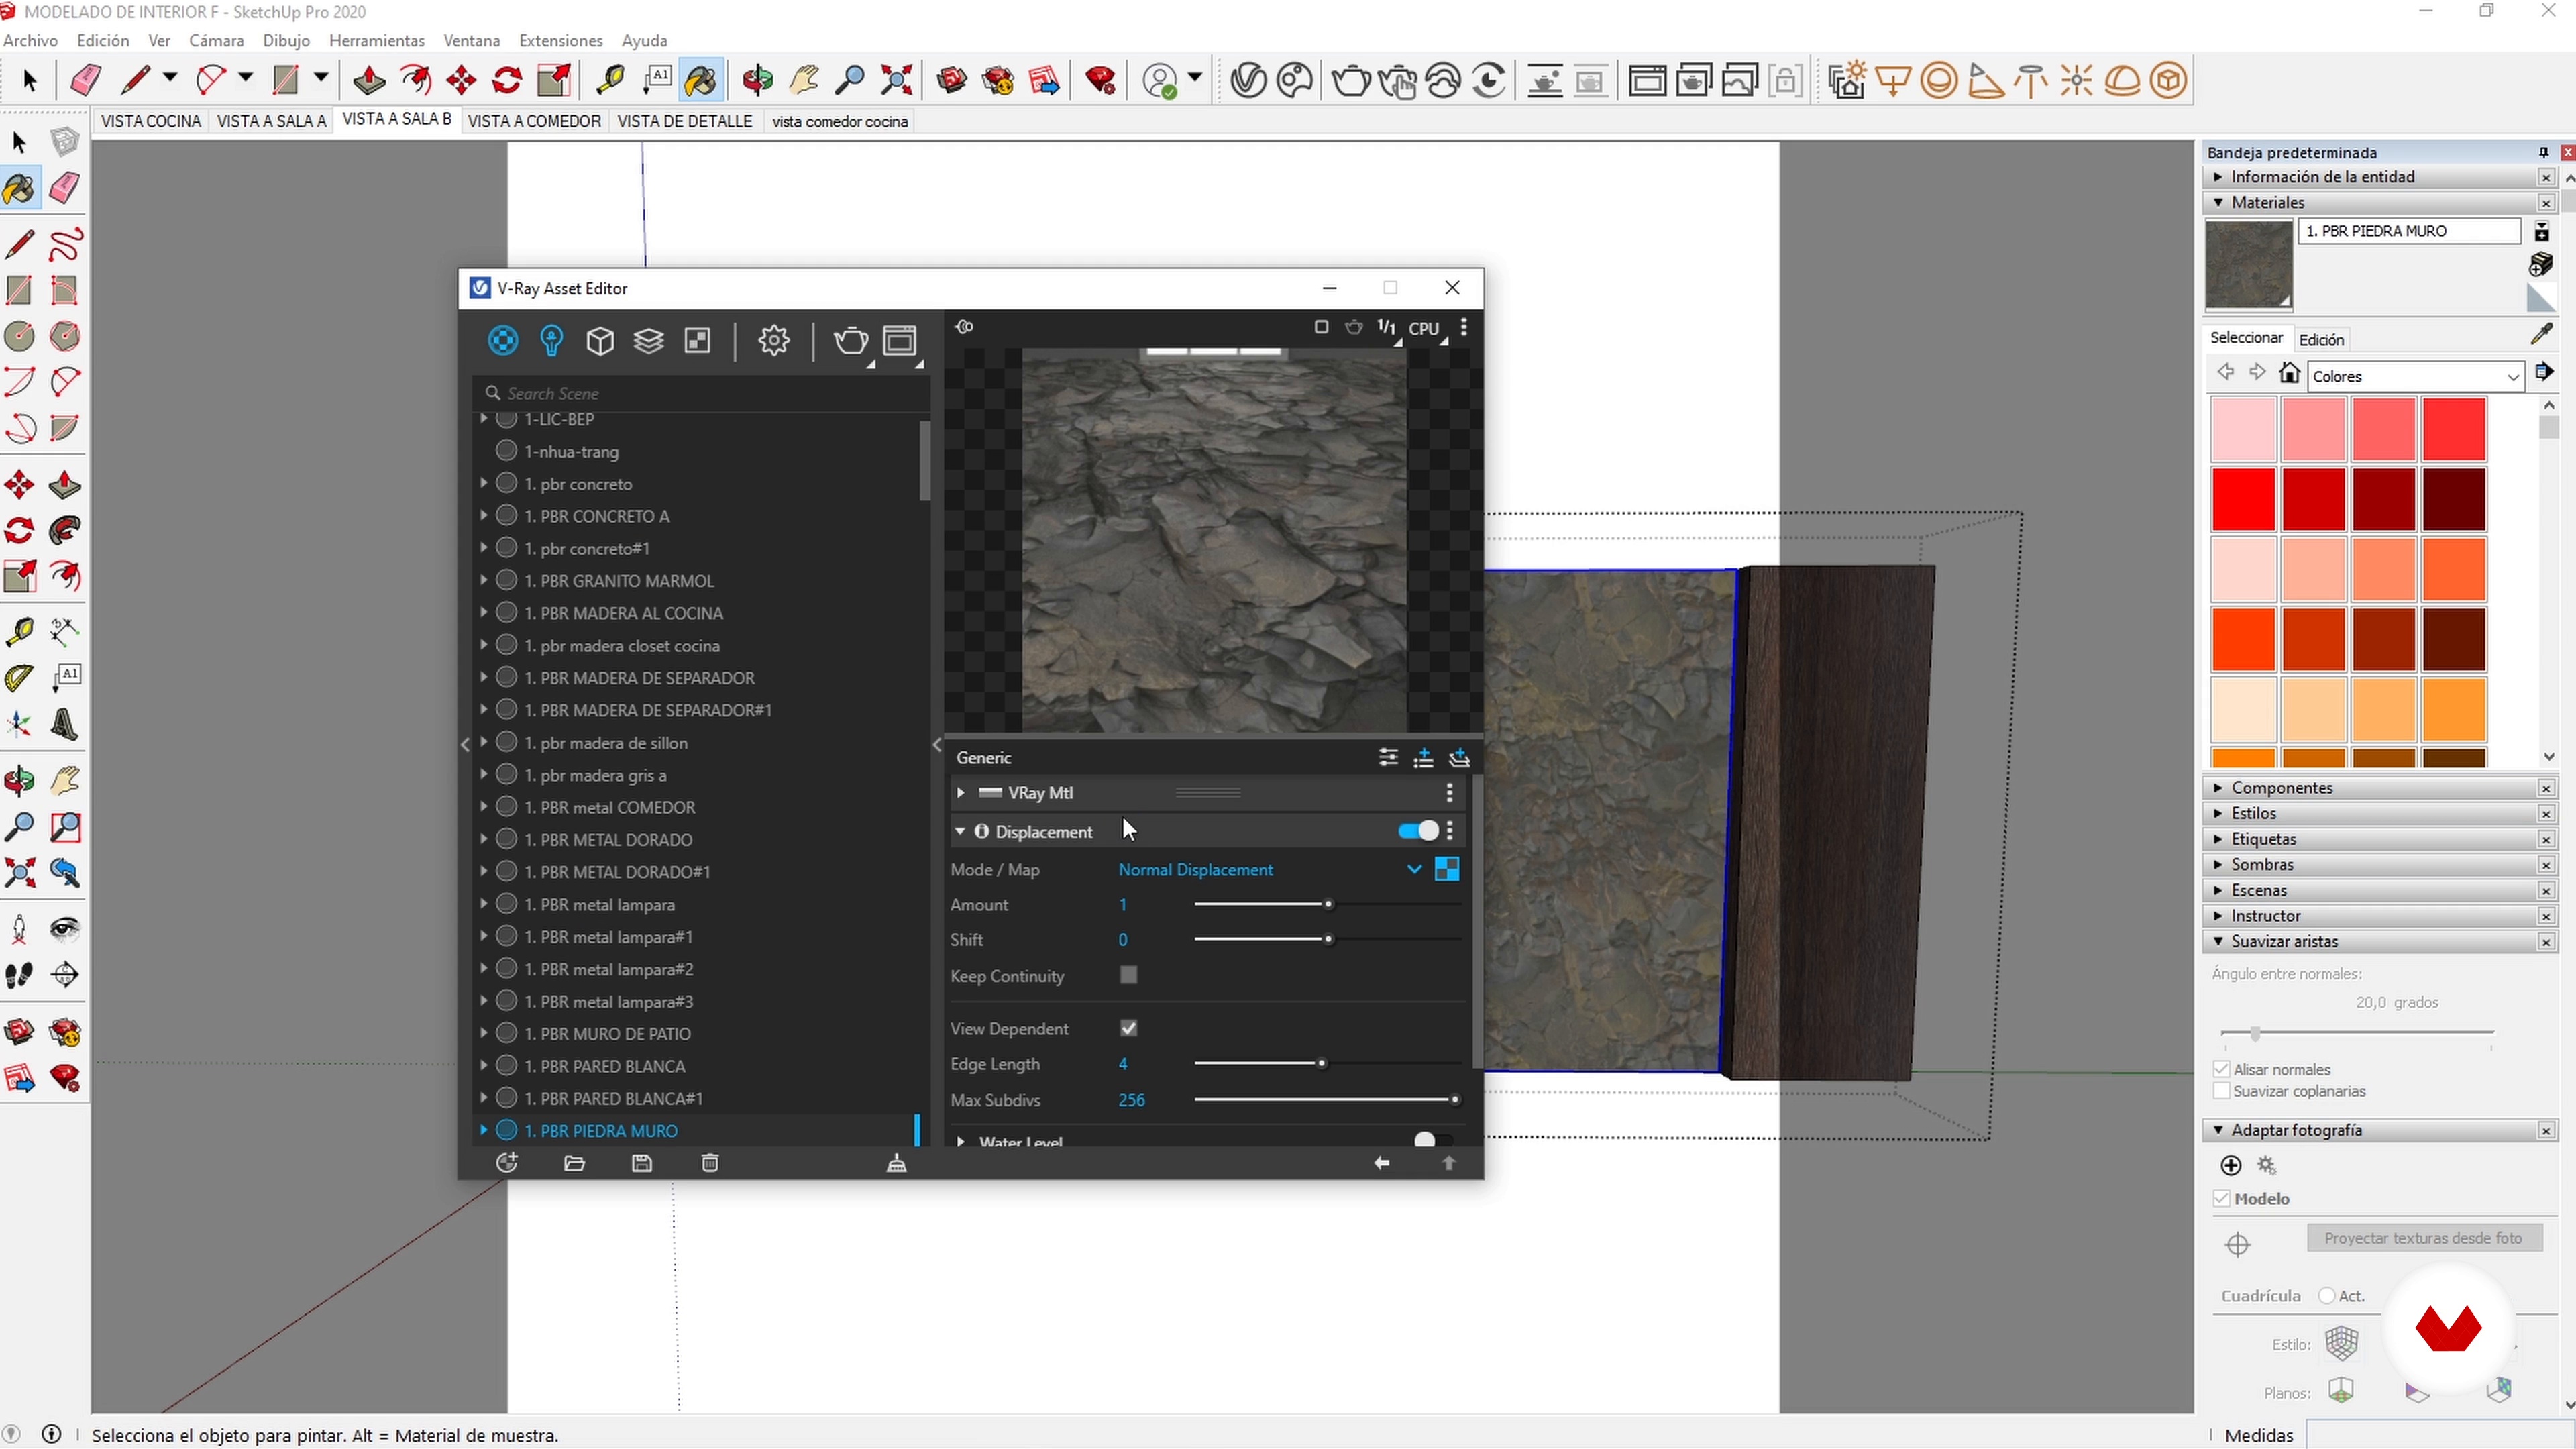Toggle the Modelo checkbox
The image size is (2576, 1449).
2222,1198
